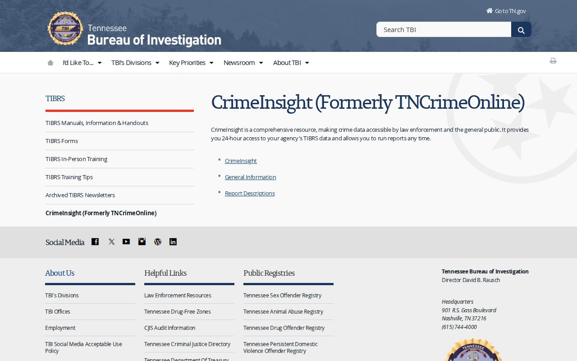
Task: Open Archived TIBRS Newsletters sidebar item
Action: 80,195
